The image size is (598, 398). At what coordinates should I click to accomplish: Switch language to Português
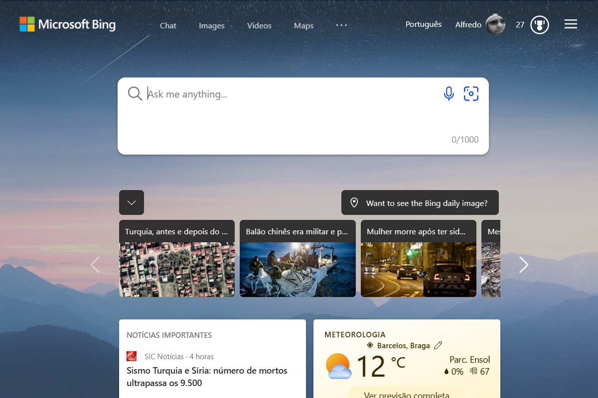(424, 24)
